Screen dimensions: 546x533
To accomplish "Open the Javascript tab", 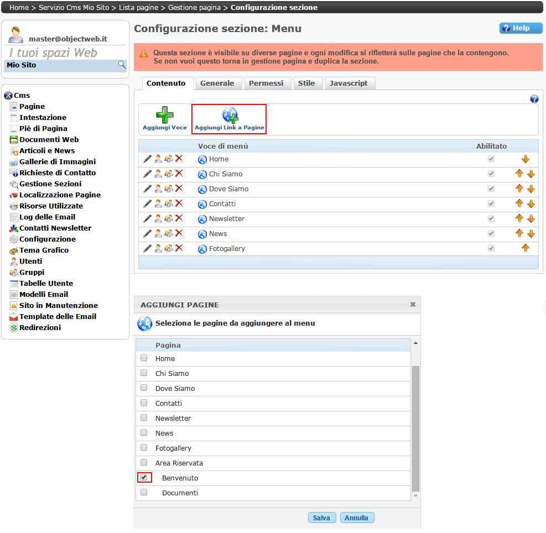I will [349, 83].
